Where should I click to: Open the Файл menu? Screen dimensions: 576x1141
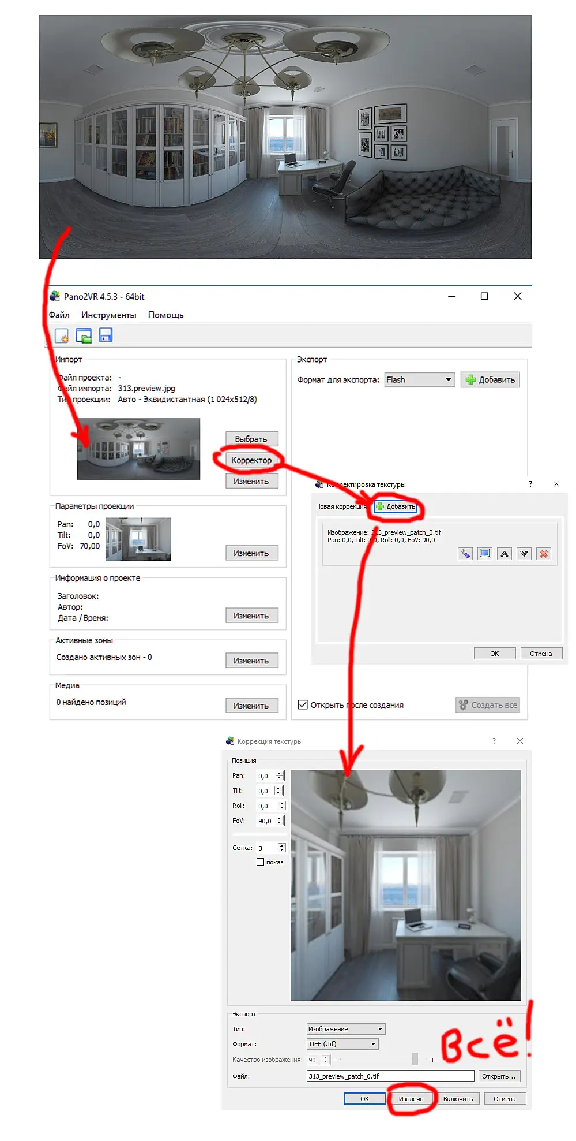pyautogui.click(x=59, y=315)
